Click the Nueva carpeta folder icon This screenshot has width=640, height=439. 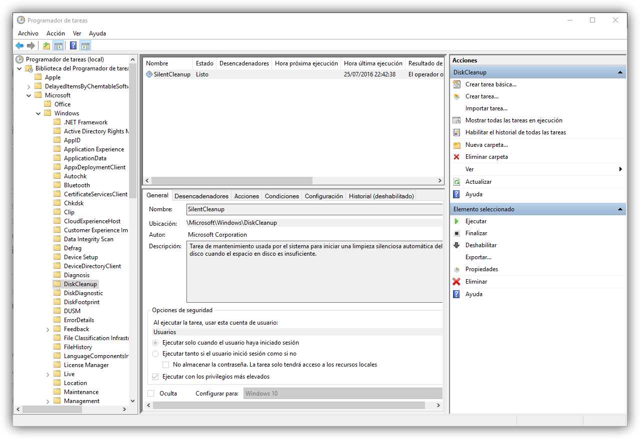(x=456, y=145)
